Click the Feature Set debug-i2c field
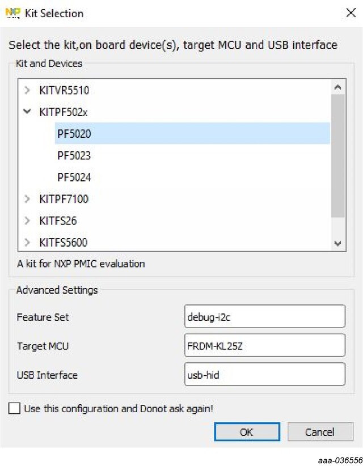 tap(265, 317)
